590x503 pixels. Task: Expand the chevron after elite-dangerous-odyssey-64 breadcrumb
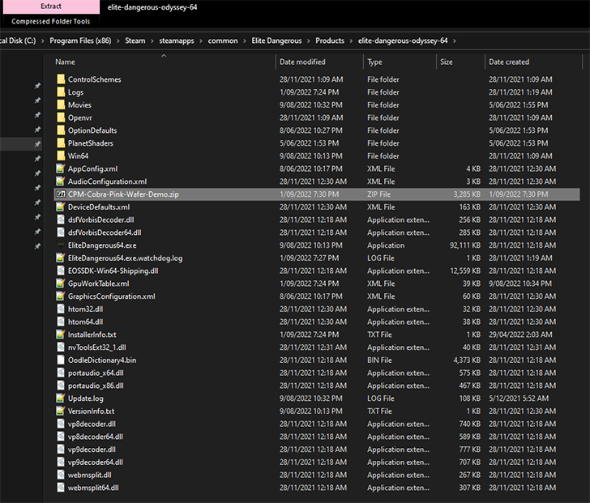coord(455,41)
